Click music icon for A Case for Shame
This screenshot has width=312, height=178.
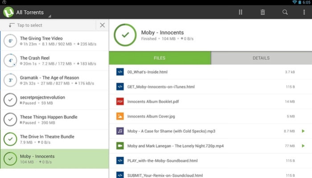[x=120, y=131]
